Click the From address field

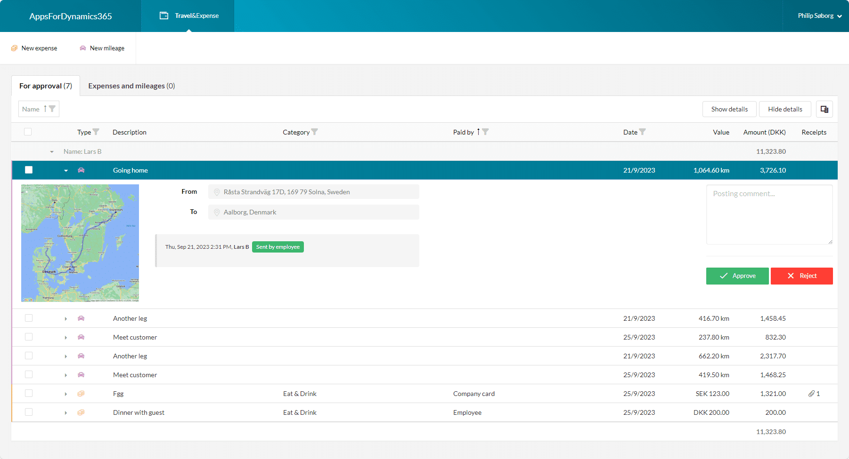pyautogui.click(x=314, y=192)
